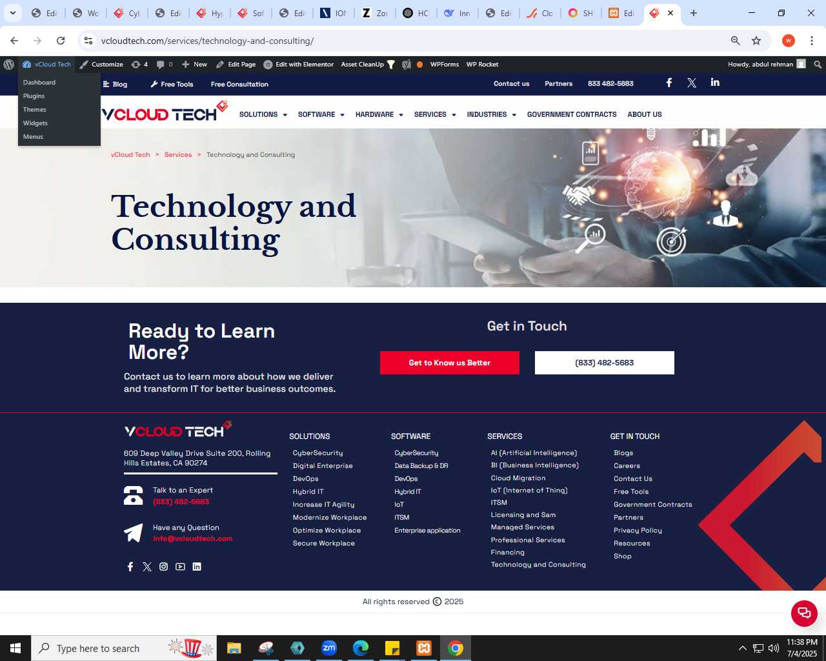This screenshot has height=661, width=826.
Task: Open a new browser tab
Action: (x=694, y=13)
